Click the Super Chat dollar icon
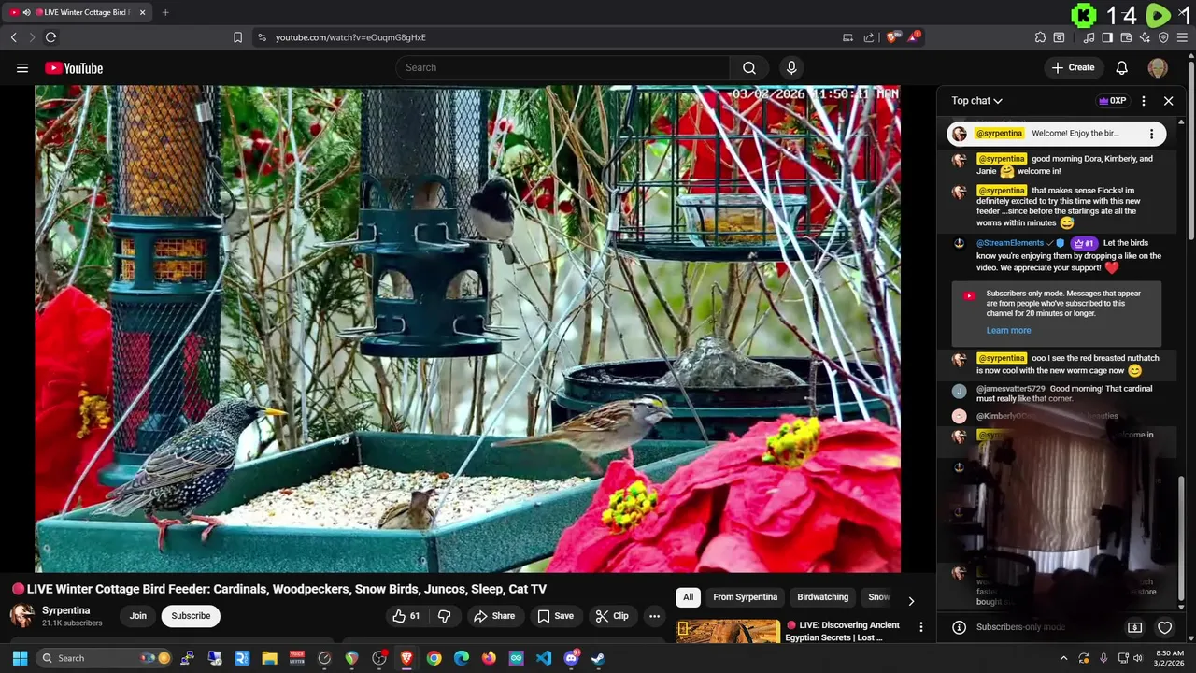The width and height of the screenshot is (1196, 673). click(1134, 627)
